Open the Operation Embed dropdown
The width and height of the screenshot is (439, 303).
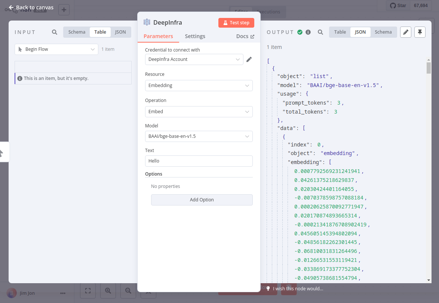pos(199,112)
